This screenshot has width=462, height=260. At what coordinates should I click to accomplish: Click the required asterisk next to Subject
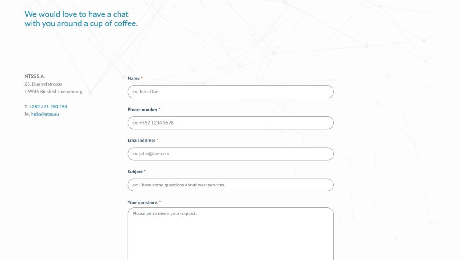click(145, 171)
